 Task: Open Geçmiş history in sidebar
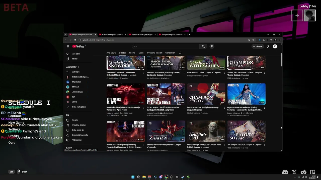(x=78, y=120)
